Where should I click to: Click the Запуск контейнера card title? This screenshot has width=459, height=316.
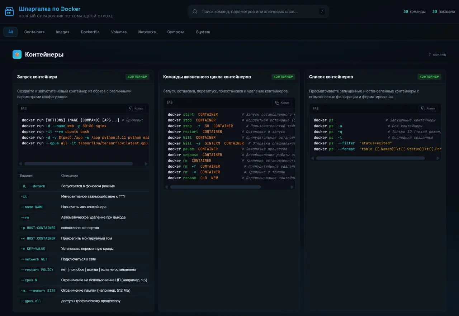pos(37,77)
